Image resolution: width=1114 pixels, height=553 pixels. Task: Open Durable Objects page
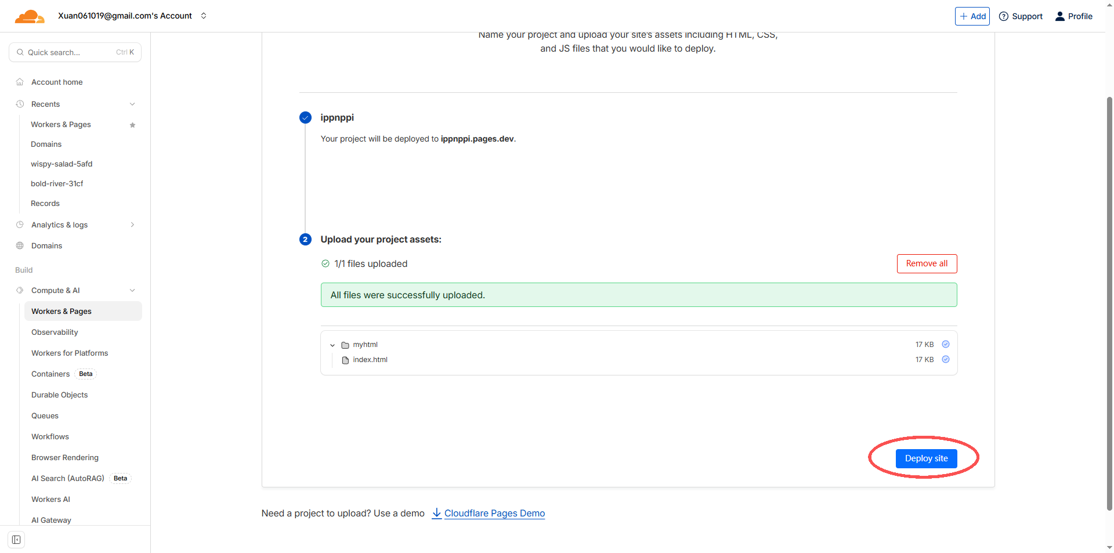(x=60, y=395)
